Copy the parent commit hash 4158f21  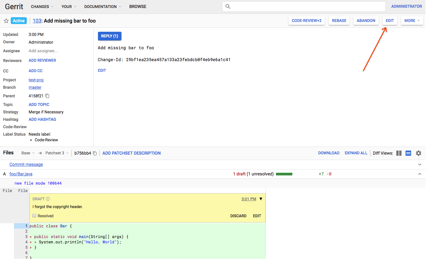point(47,96)
